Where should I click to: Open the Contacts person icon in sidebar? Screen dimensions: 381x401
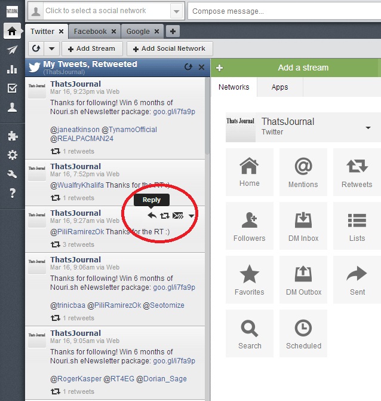click(12, 108)
